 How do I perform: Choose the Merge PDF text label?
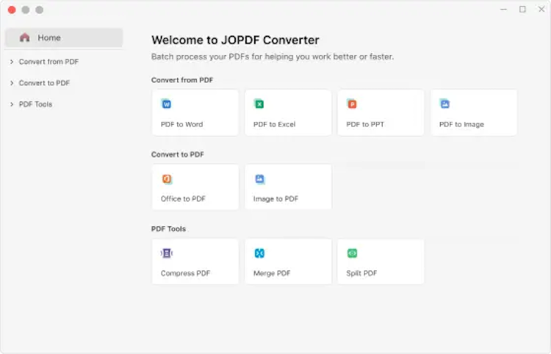pyautogui.click(x=272, y=273)
